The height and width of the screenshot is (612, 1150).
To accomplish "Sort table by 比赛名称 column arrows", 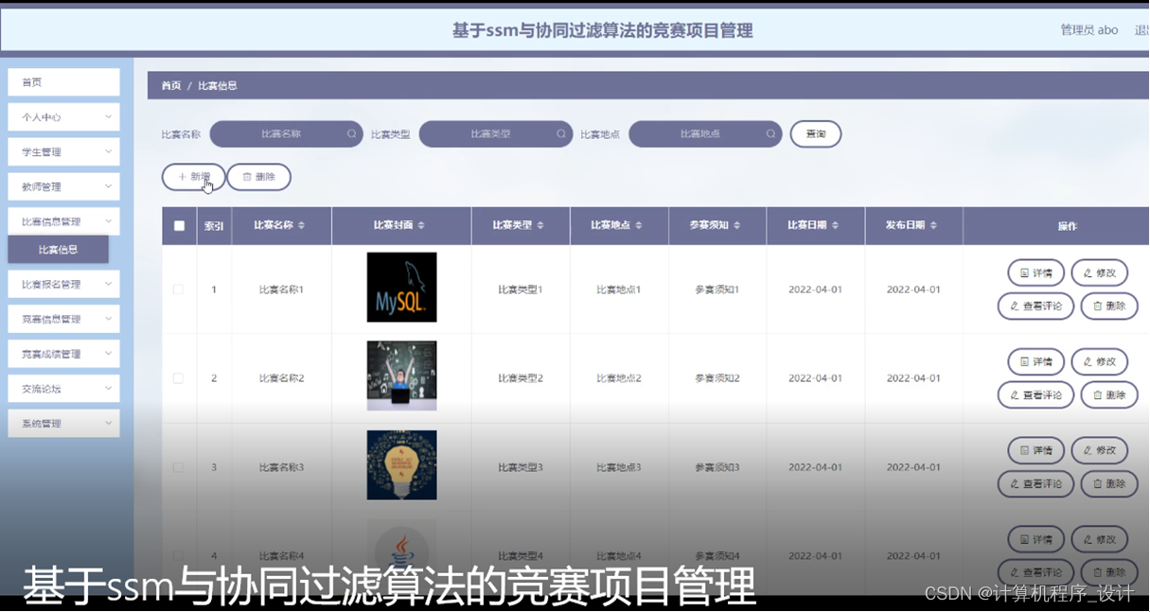I will 302,226.
